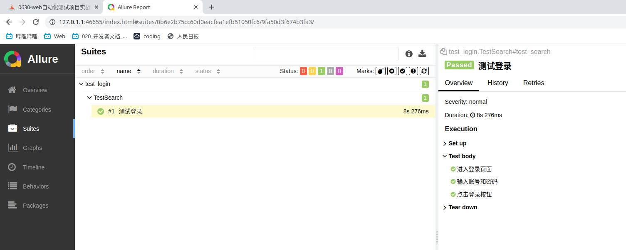Sort suites by duration
This screenshot has height=250, width=626.
(168, 71)
